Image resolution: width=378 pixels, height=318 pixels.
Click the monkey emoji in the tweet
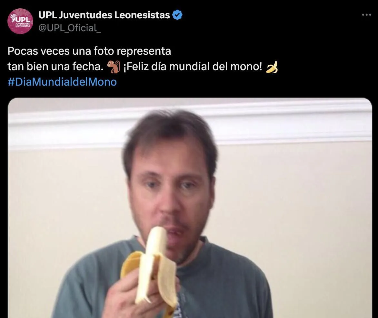pyautogui.click(x=113, y=67)
